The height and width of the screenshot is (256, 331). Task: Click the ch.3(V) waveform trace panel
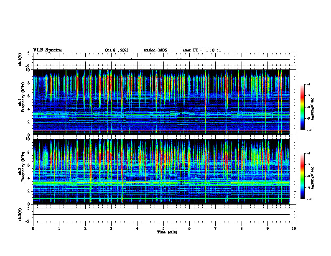[163, 215]
